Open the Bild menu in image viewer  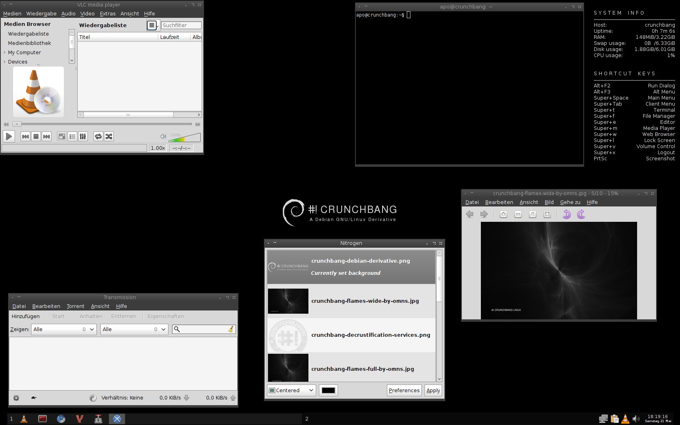549,202
